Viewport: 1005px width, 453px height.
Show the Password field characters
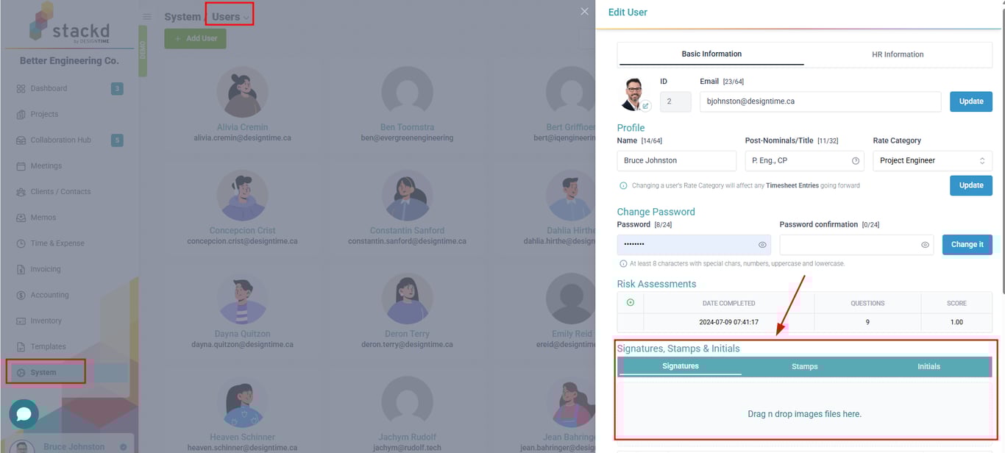762,245
